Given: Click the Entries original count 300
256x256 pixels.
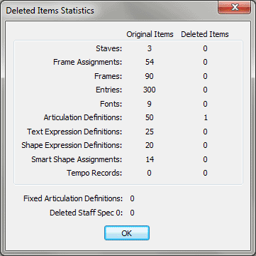Looking at the screenshot, I should pos(150,90).
